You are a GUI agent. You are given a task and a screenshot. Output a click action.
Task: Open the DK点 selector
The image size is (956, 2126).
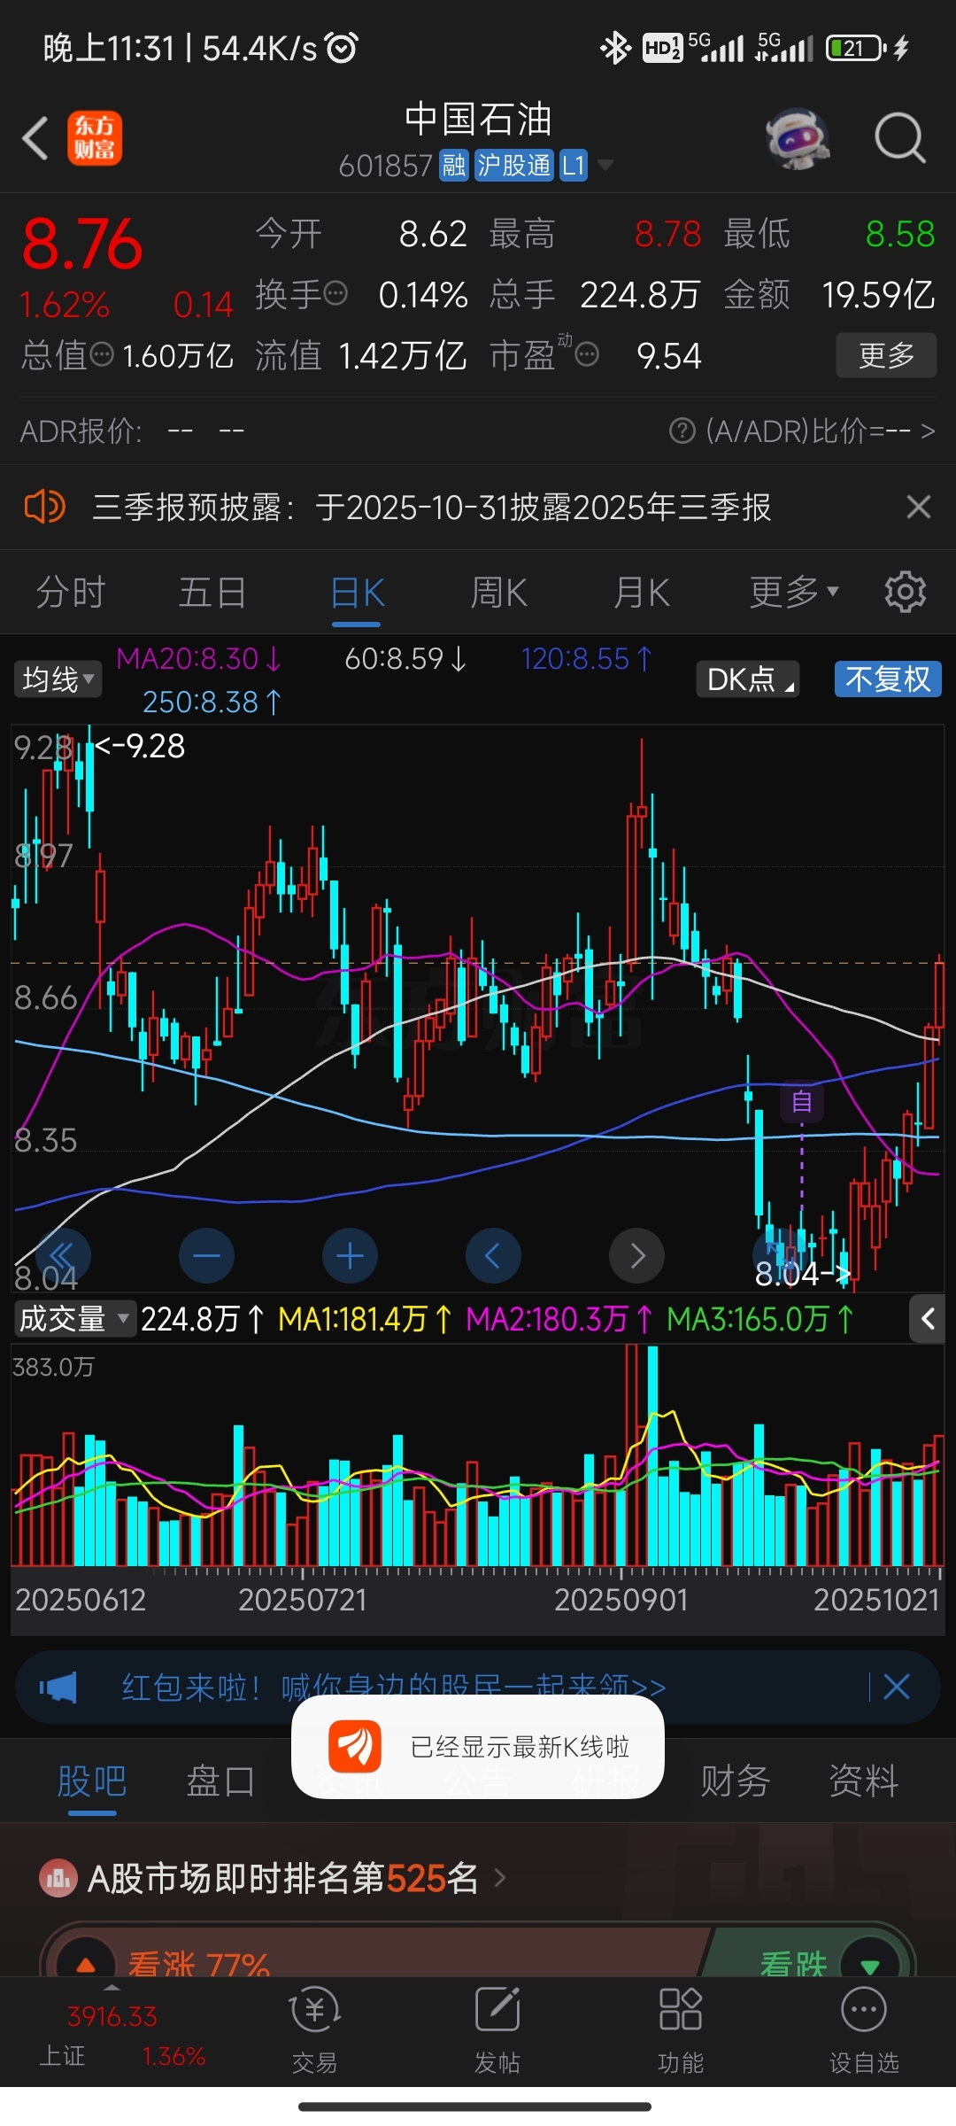(x=748, y=679)
